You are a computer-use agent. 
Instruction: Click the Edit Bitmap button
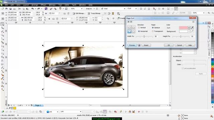point(79,13)
